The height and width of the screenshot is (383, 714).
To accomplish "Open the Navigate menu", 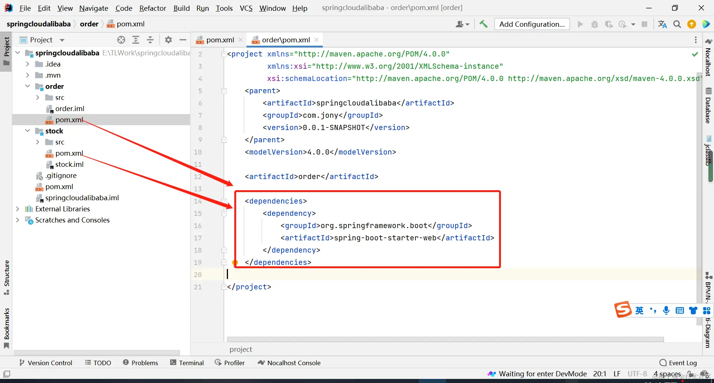I will [x=94, y=8].
